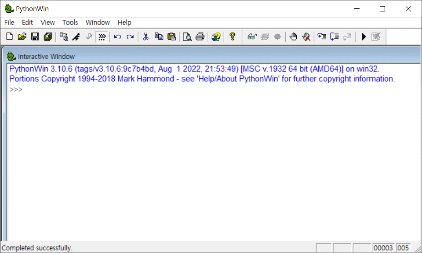
Task: Toggle breakpoint with hand icon
Action: [293, 37]
